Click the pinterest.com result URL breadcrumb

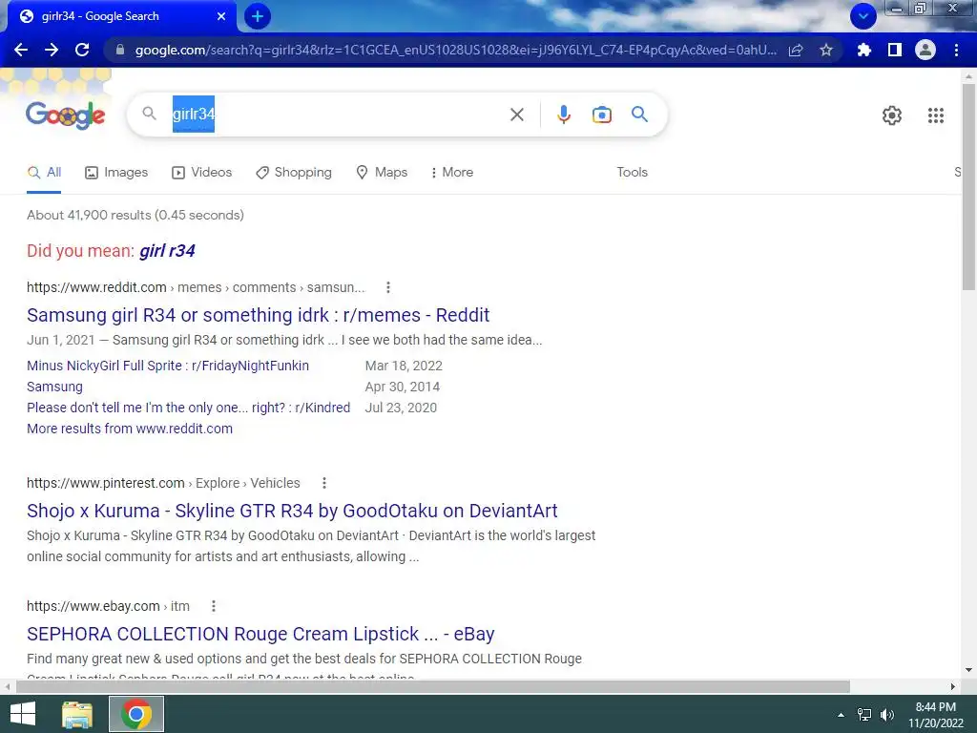click(163, 483)
